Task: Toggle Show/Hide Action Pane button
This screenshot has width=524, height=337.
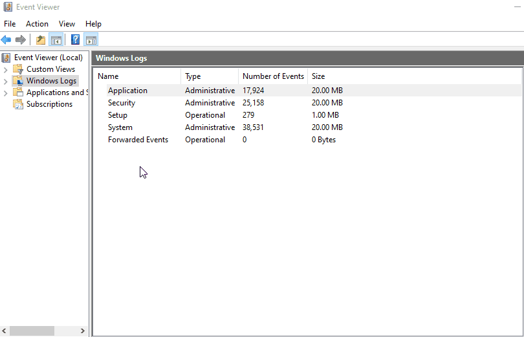Action: point(91,39)
